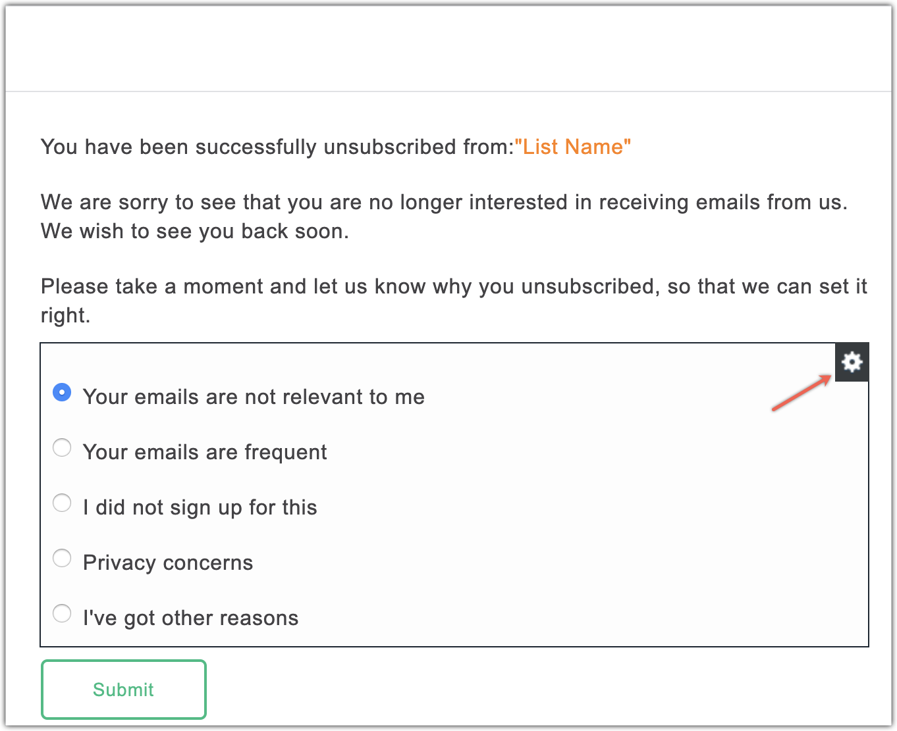Click "Your emails are not relevant to me" label
This screenshot has height=731, width=897.
[x=254, y=397]
